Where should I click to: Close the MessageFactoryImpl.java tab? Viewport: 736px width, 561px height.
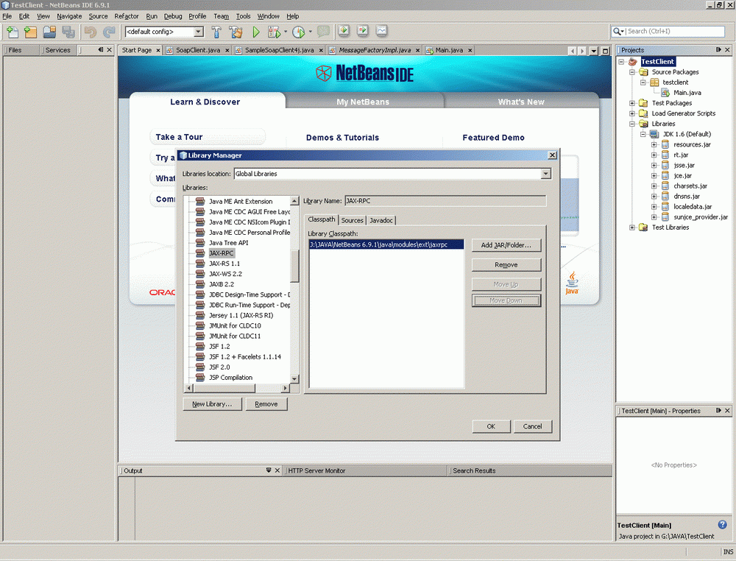pos(417,50)
